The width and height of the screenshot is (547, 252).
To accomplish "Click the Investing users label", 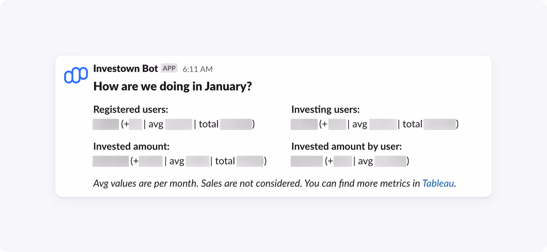I will [325, 110].
